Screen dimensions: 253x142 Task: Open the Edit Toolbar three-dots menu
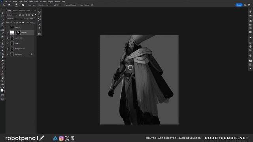[x=2, y=84]
